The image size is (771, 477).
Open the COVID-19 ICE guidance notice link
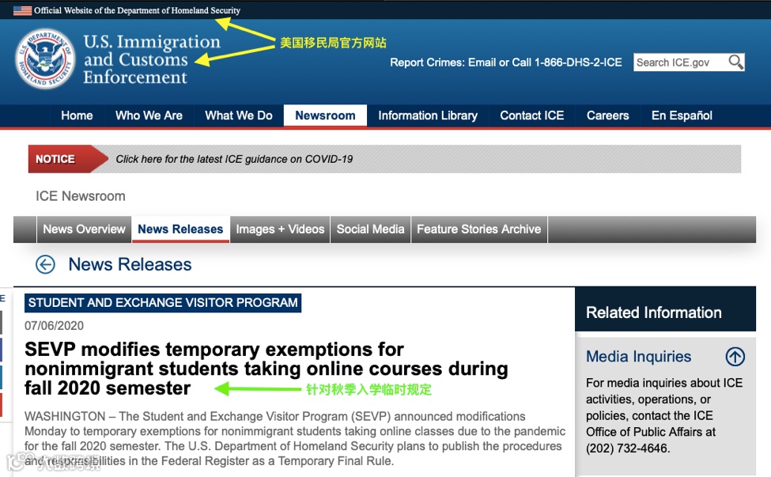[234, 159]
